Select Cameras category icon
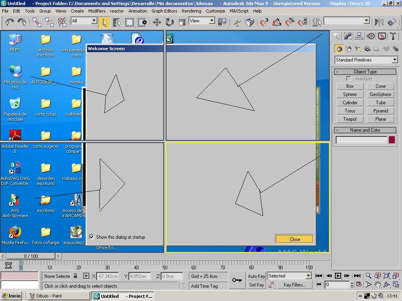Image resolution: width=402 pixels, height=301 pixels. pos(367,49)
